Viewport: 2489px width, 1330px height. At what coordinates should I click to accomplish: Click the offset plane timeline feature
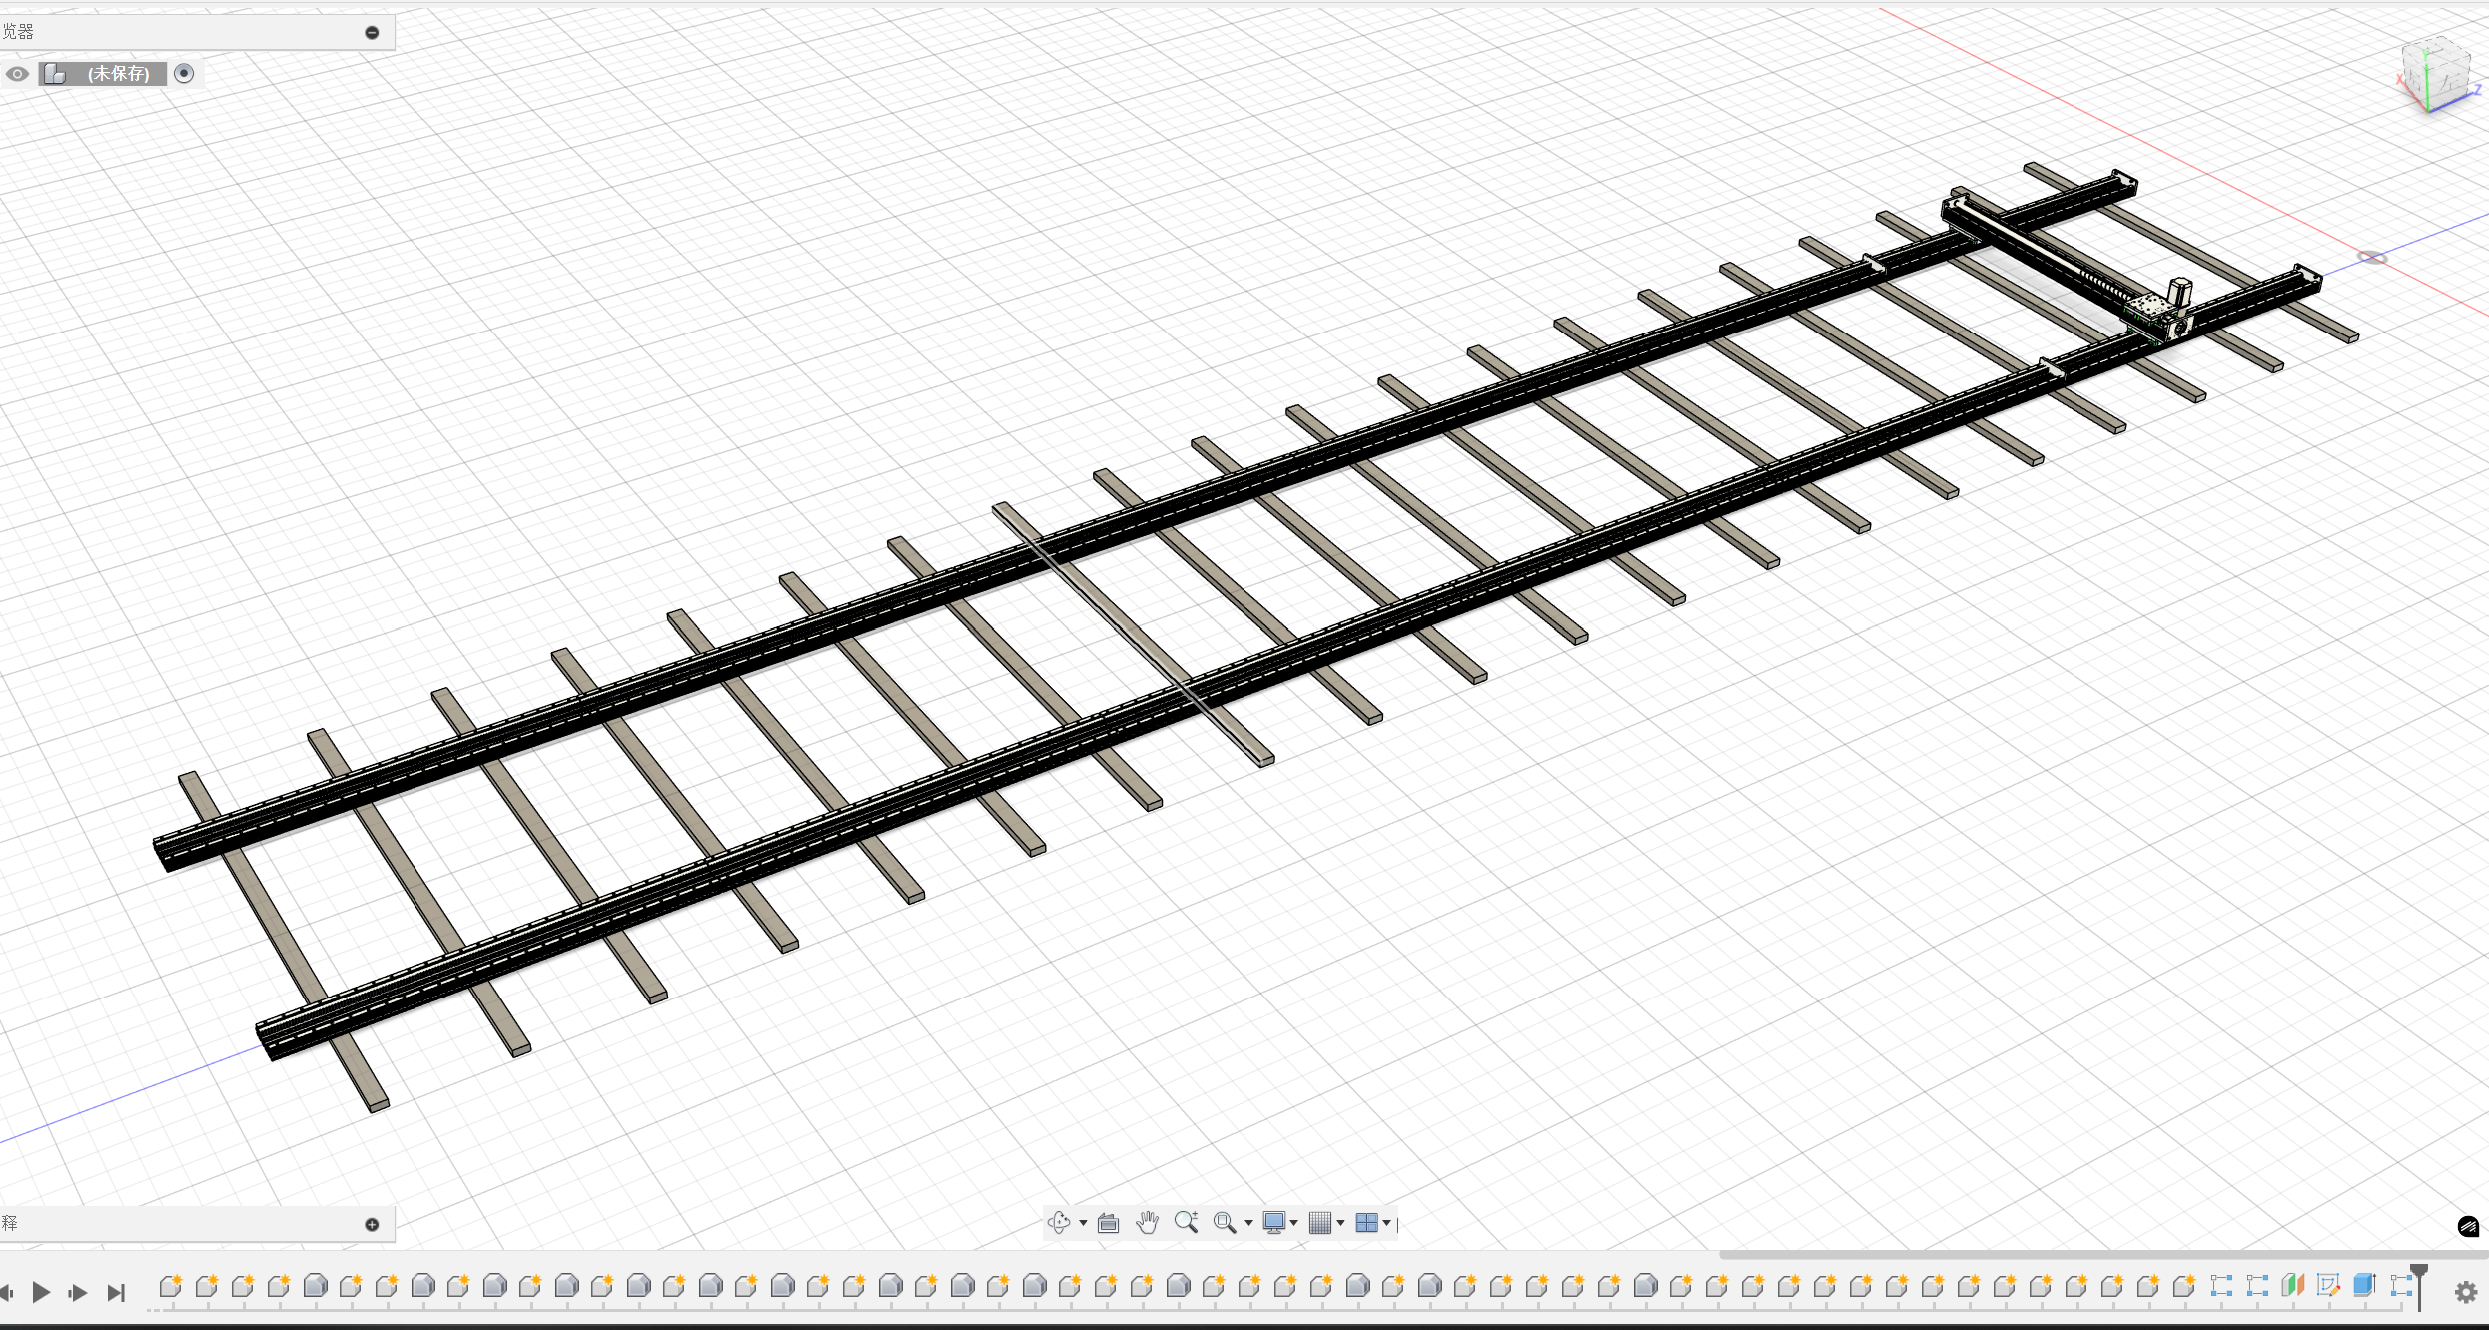pos(2293,1286)
